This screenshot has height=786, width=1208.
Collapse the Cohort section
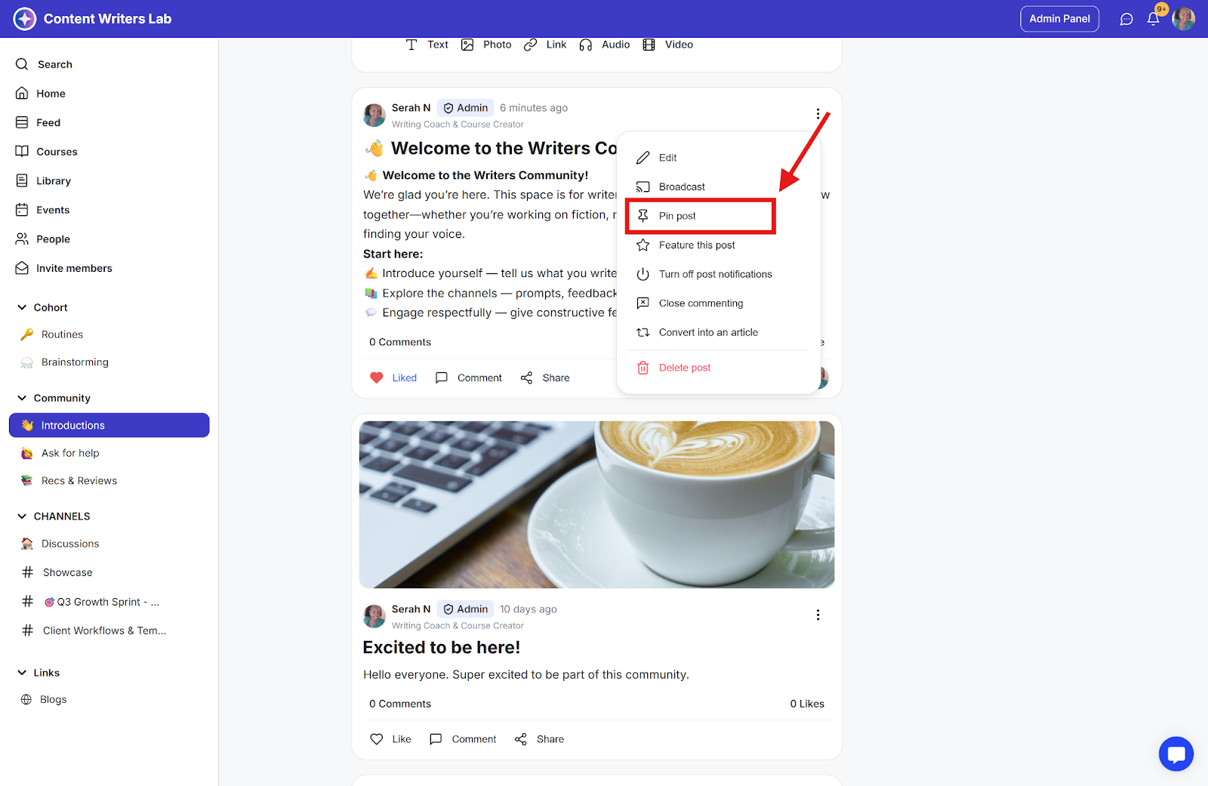coord(22,307)
